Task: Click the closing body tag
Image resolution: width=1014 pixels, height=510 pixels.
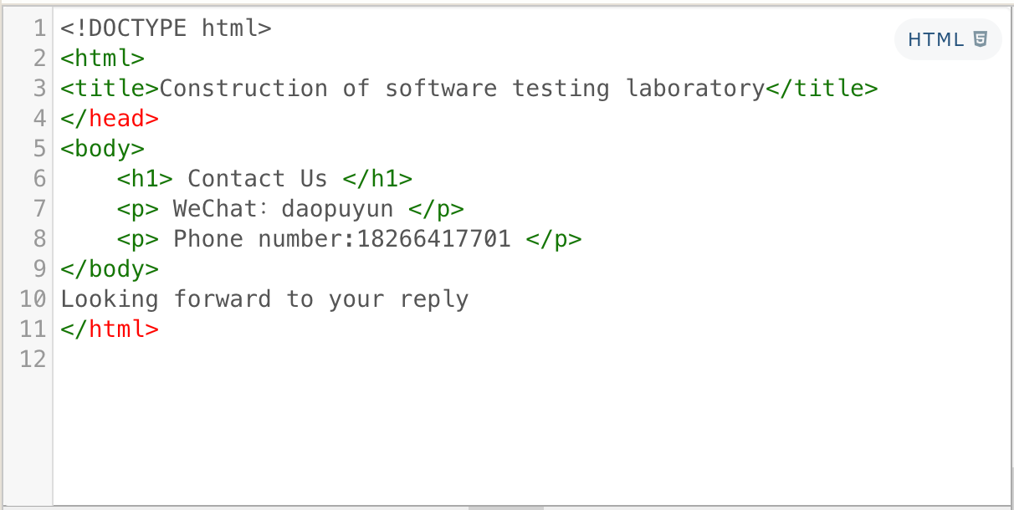Action: pyautogui.click(x=110, y=269)
